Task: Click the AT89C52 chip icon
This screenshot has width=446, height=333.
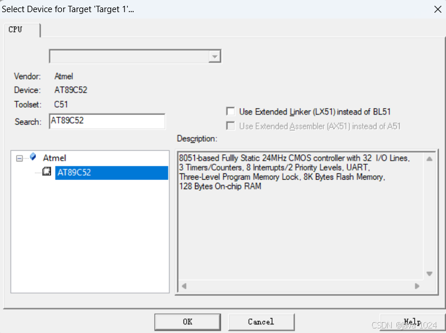Action: pyautogui.click(x=47, y=172)
